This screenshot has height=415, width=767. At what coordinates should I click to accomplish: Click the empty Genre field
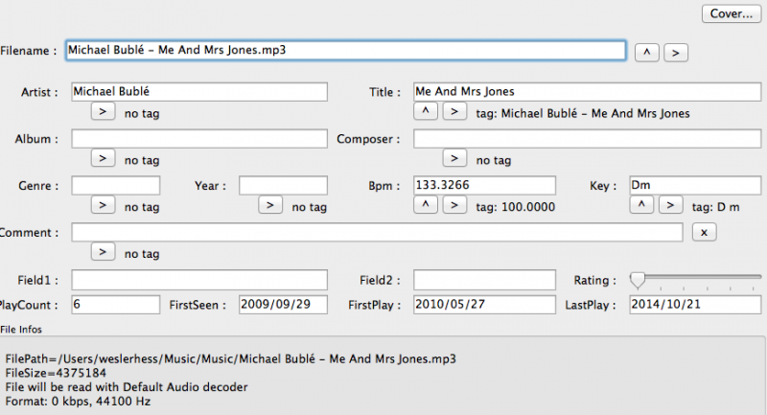[x=115, y=186]
